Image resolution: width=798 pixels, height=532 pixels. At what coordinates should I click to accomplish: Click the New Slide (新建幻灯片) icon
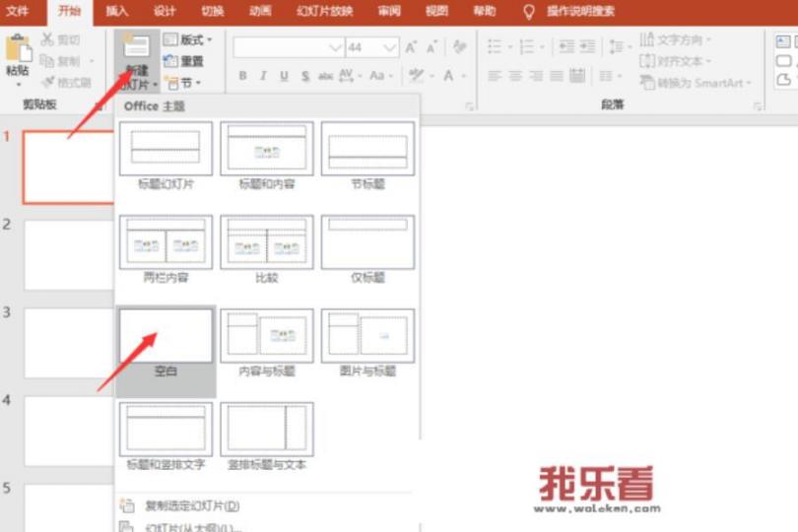136,46
